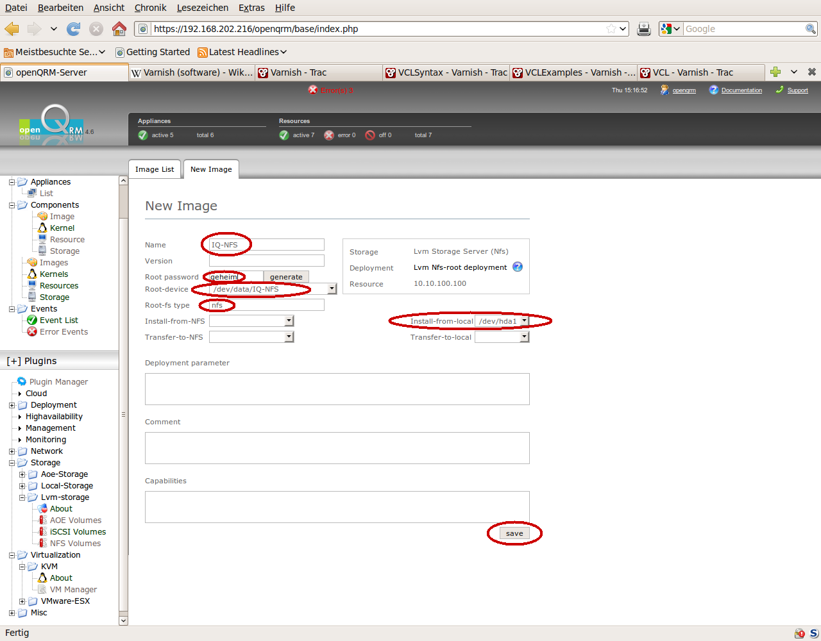This screenshot has width=821, height=641.
Task: Collapse the Components tree node
Action: pos(12,205)
